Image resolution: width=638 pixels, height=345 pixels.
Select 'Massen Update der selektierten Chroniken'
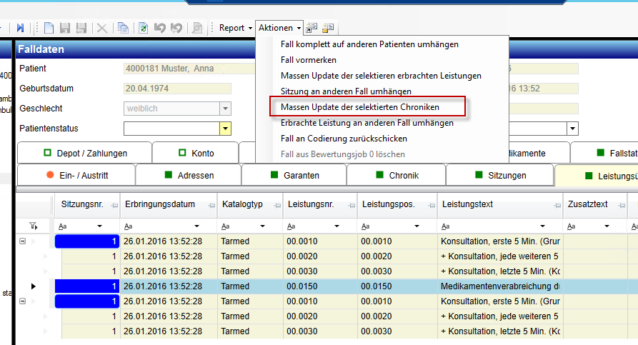(x=359, y=106)
